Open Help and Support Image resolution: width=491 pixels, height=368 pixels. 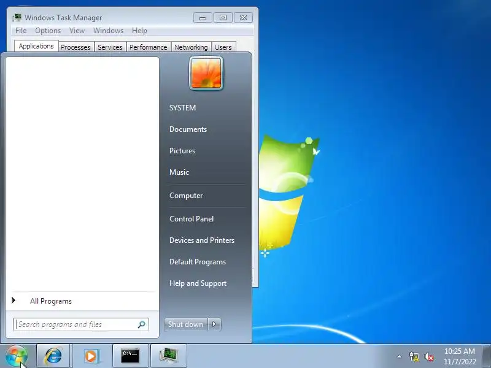click(198, 283)
